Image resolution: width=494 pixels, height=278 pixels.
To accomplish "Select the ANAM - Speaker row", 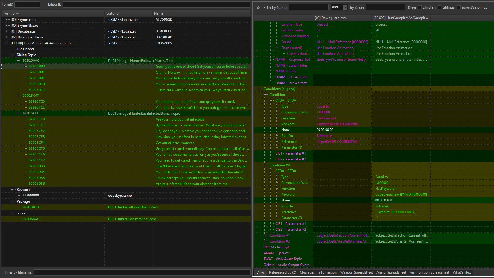I will pos(374,253).
